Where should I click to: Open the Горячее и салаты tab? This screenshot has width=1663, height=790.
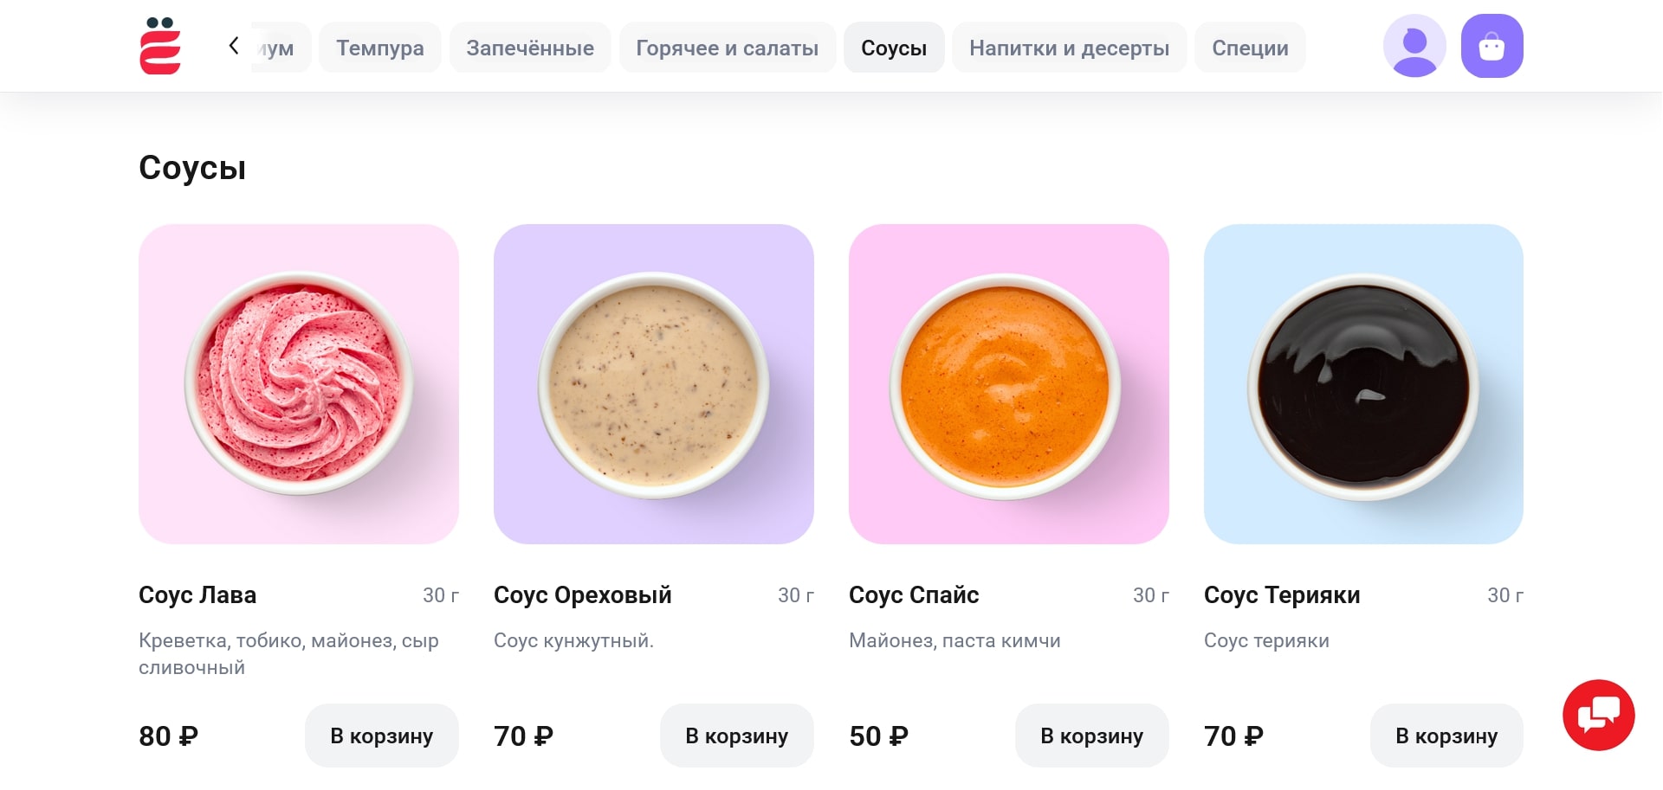727,48
